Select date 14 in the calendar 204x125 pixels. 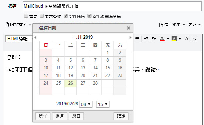tap(95, 68)
